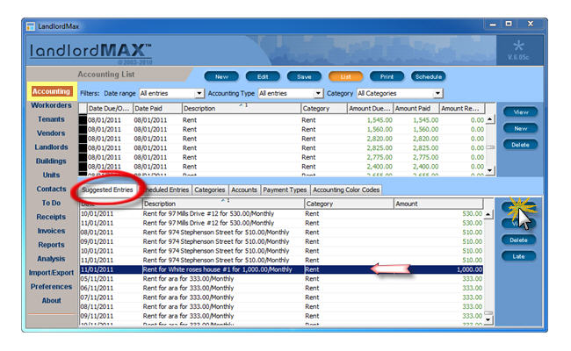This screenshot has height=351, width=571.
Task: Click upper list scroll down arrow
Action: click(x=490, y=170)
